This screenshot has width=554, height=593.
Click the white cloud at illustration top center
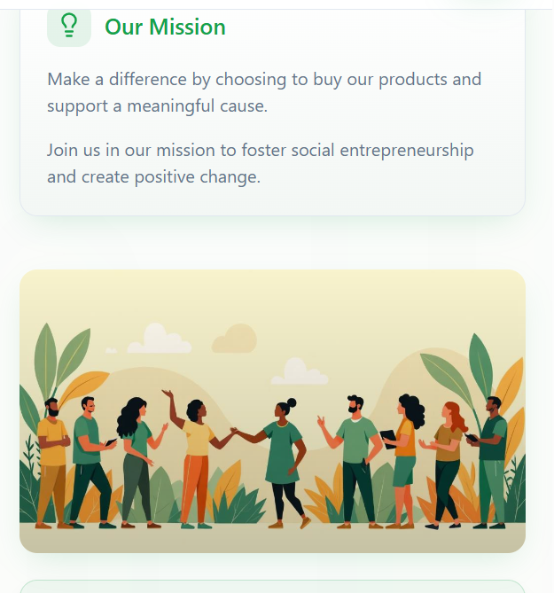pyautogui.click(x=158, y=339)
